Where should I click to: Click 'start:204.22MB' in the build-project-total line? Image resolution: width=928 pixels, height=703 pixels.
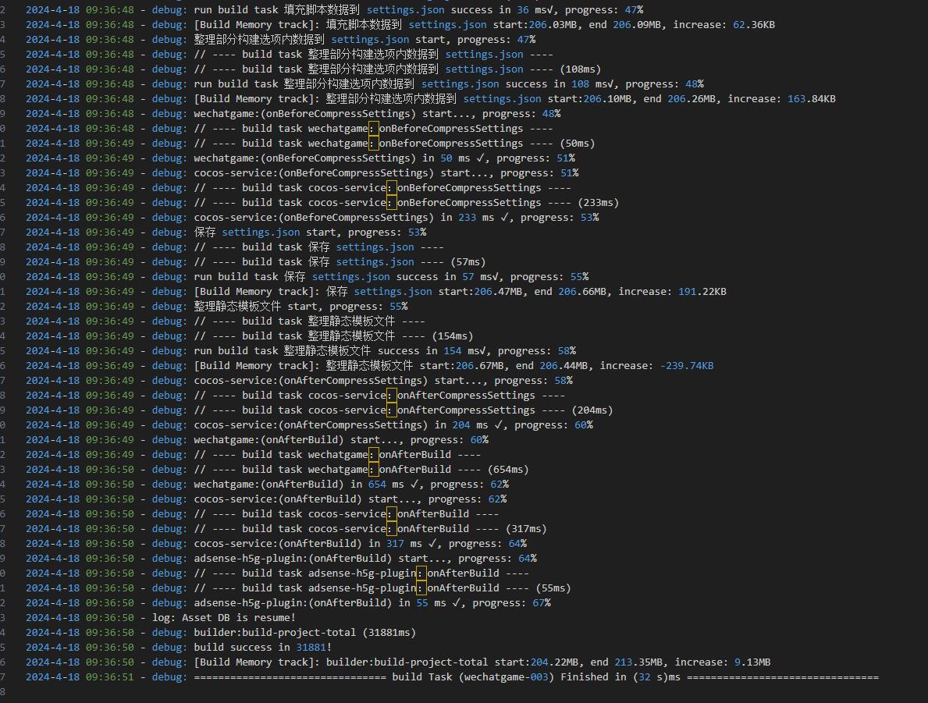[539, 661]
